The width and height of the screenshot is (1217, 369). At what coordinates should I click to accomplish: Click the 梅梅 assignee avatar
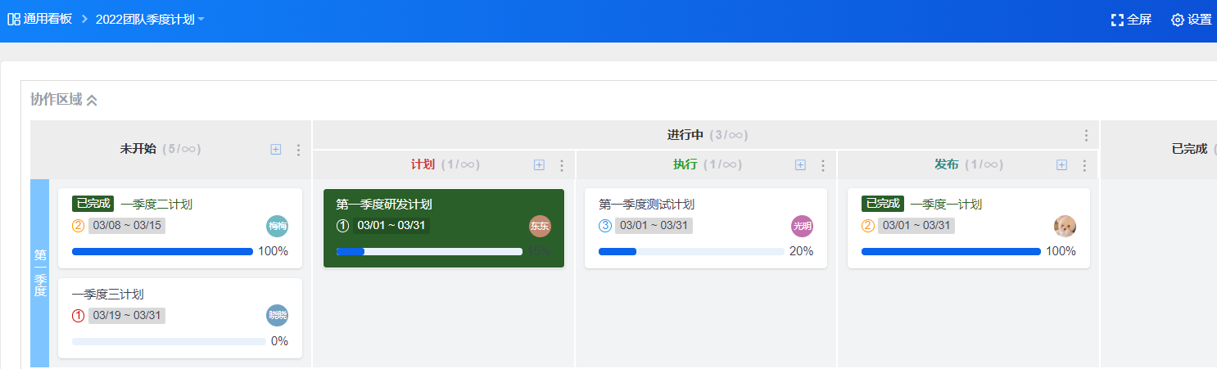coord(277,227)
